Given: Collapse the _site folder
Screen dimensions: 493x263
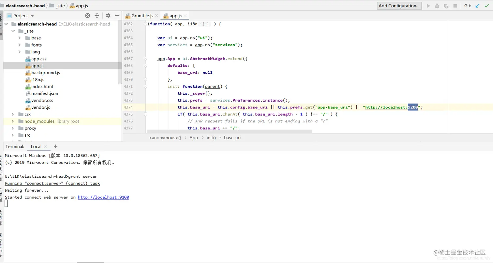Looking at the screenshot, I should tap(13, 31).
